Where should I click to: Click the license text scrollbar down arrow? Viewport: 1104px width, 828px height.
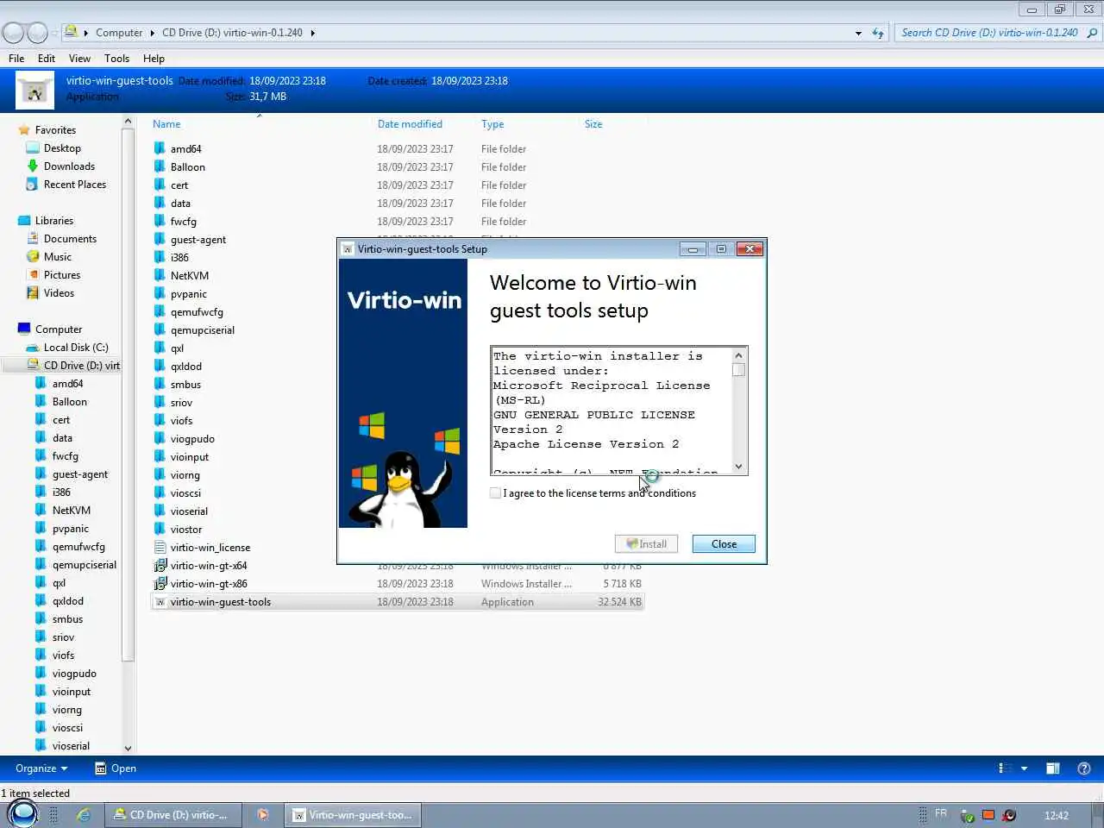(x=738, y=467)
